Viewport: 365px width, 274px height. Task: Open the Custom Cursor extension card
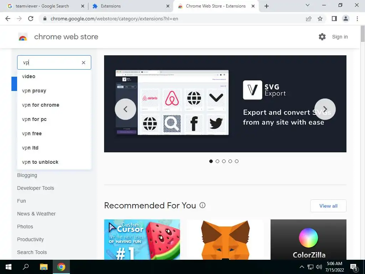pyautogui.click(x=142, y=239)
